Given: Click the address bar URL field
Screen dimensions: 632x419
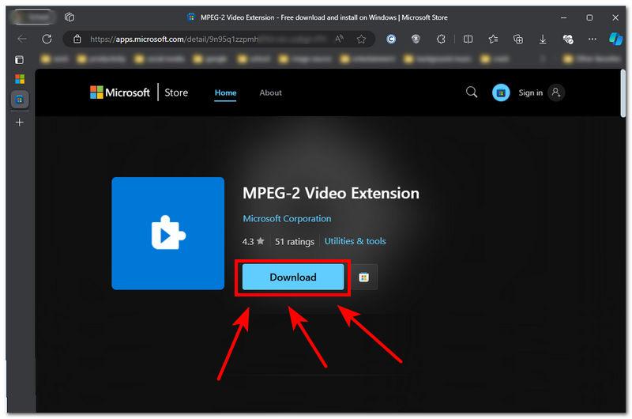Looking at the screenshot, I should (197, 39).
